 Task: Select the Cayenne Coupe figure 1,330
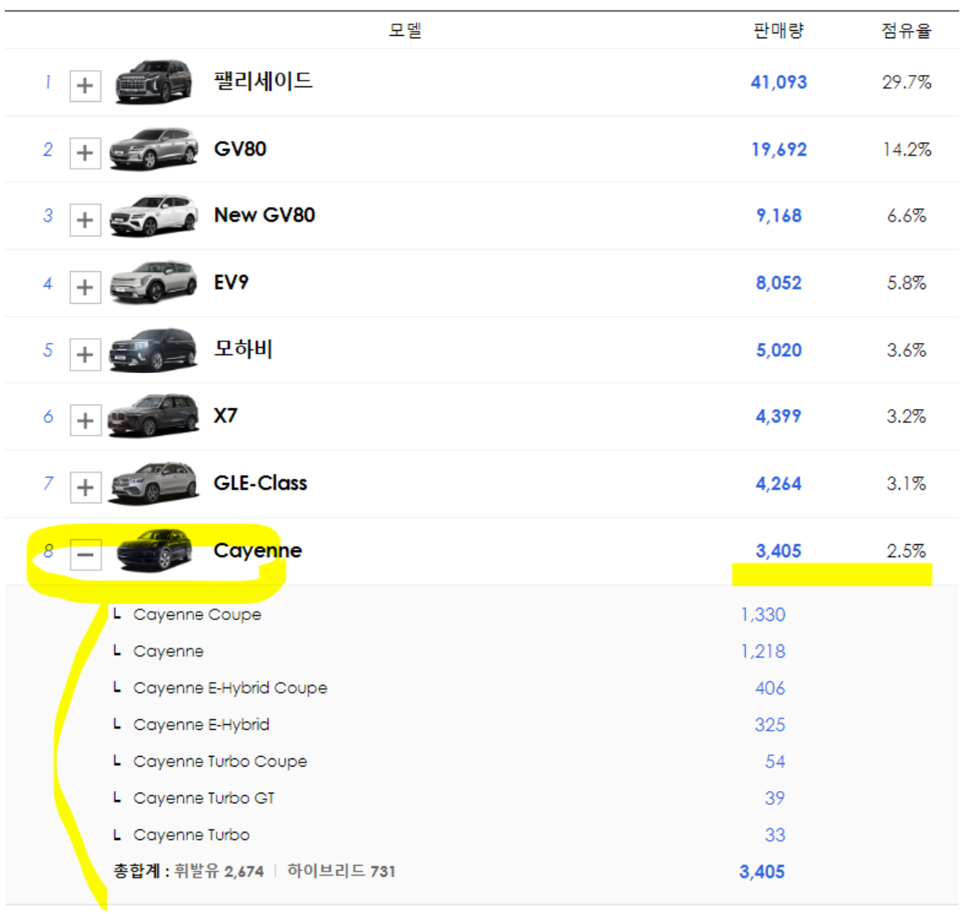click(762, 615)
